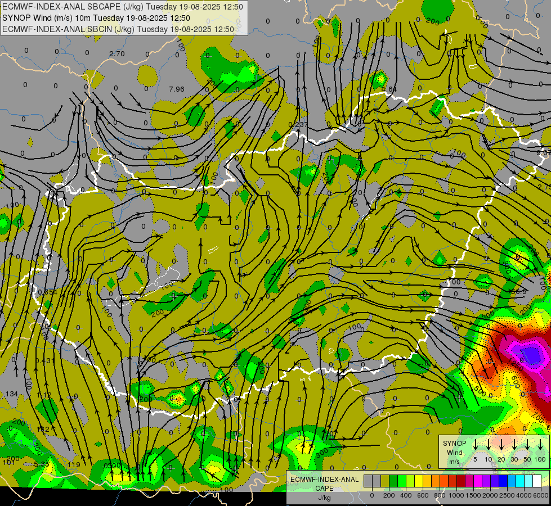
Task: Click the legend tick label 1500
Action: point(473,495)
